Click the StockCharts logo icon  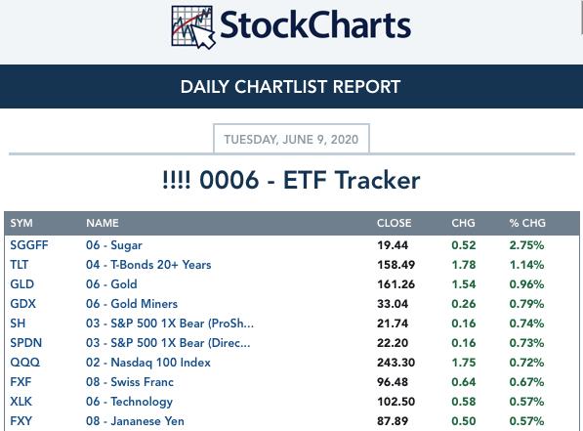pos(193,27)
